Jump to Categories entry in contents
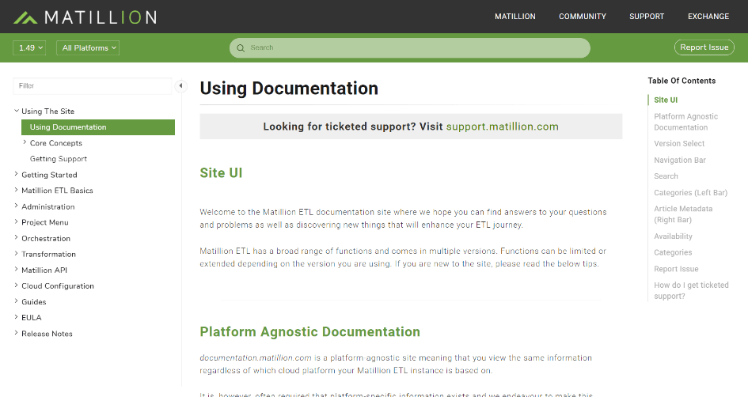The image size is (748, 397). (673, 252)
